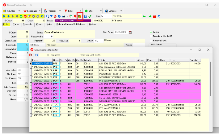
Task: Switch to the Costes tab
Action: (x=39, y=24)
